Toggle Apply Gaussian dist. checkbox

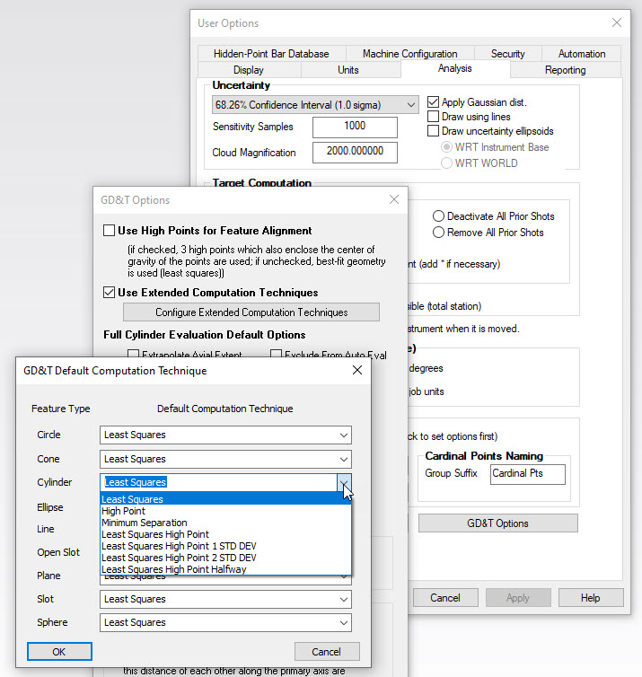(433, 101)
